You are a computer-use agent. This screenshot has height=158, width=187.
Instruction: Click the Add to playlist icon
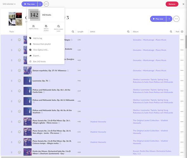pyautogui.click(x=46, y=28)
